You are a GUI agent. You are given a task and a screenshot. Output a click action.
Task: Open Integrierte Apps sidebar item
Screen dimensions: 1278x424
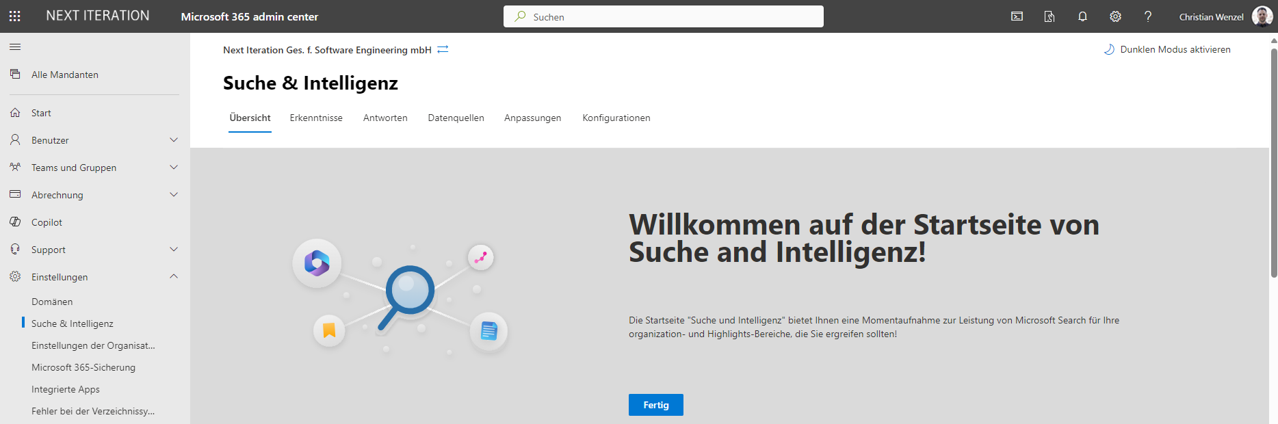click(x=66, y=389)
